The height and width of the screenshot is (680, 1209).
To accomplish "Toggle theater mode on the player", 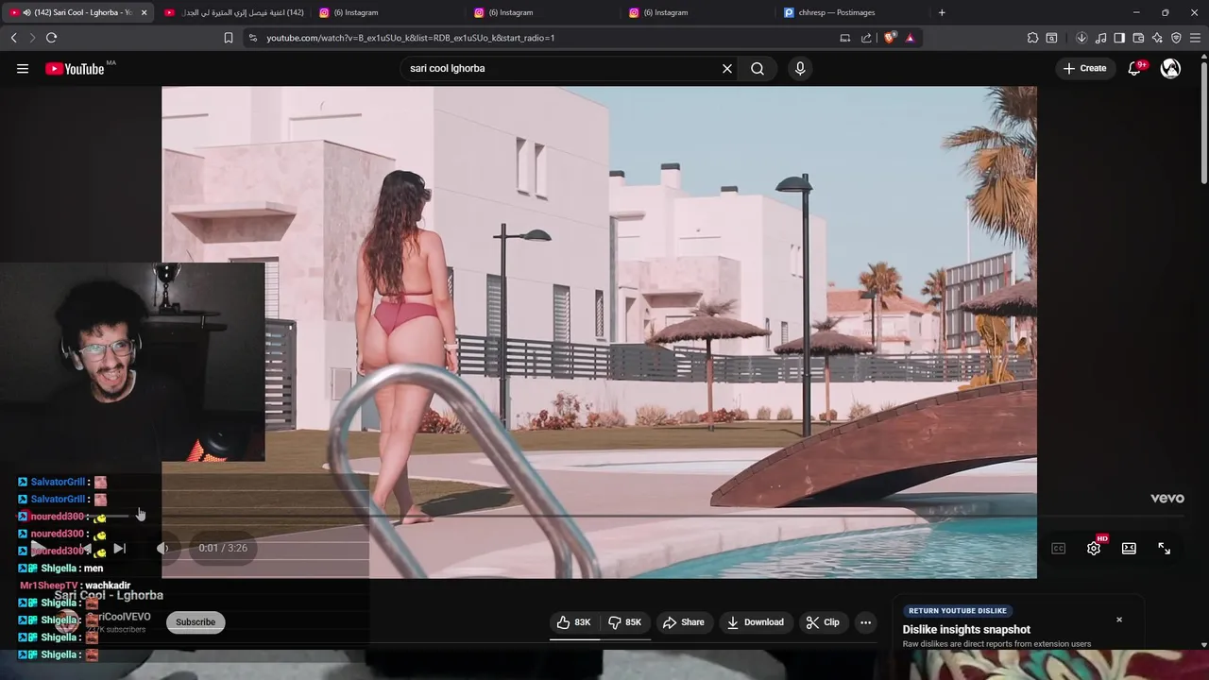I will click(x=1129, y=548).
